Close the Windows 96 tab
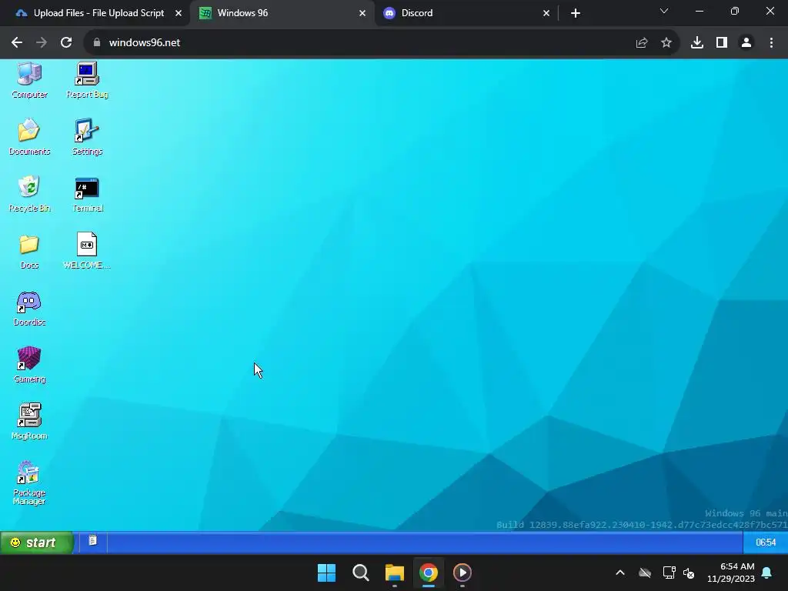 (x=362, y=13)
